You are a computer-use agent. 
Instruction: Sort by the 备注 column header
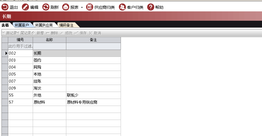click(x=93, y=40)
